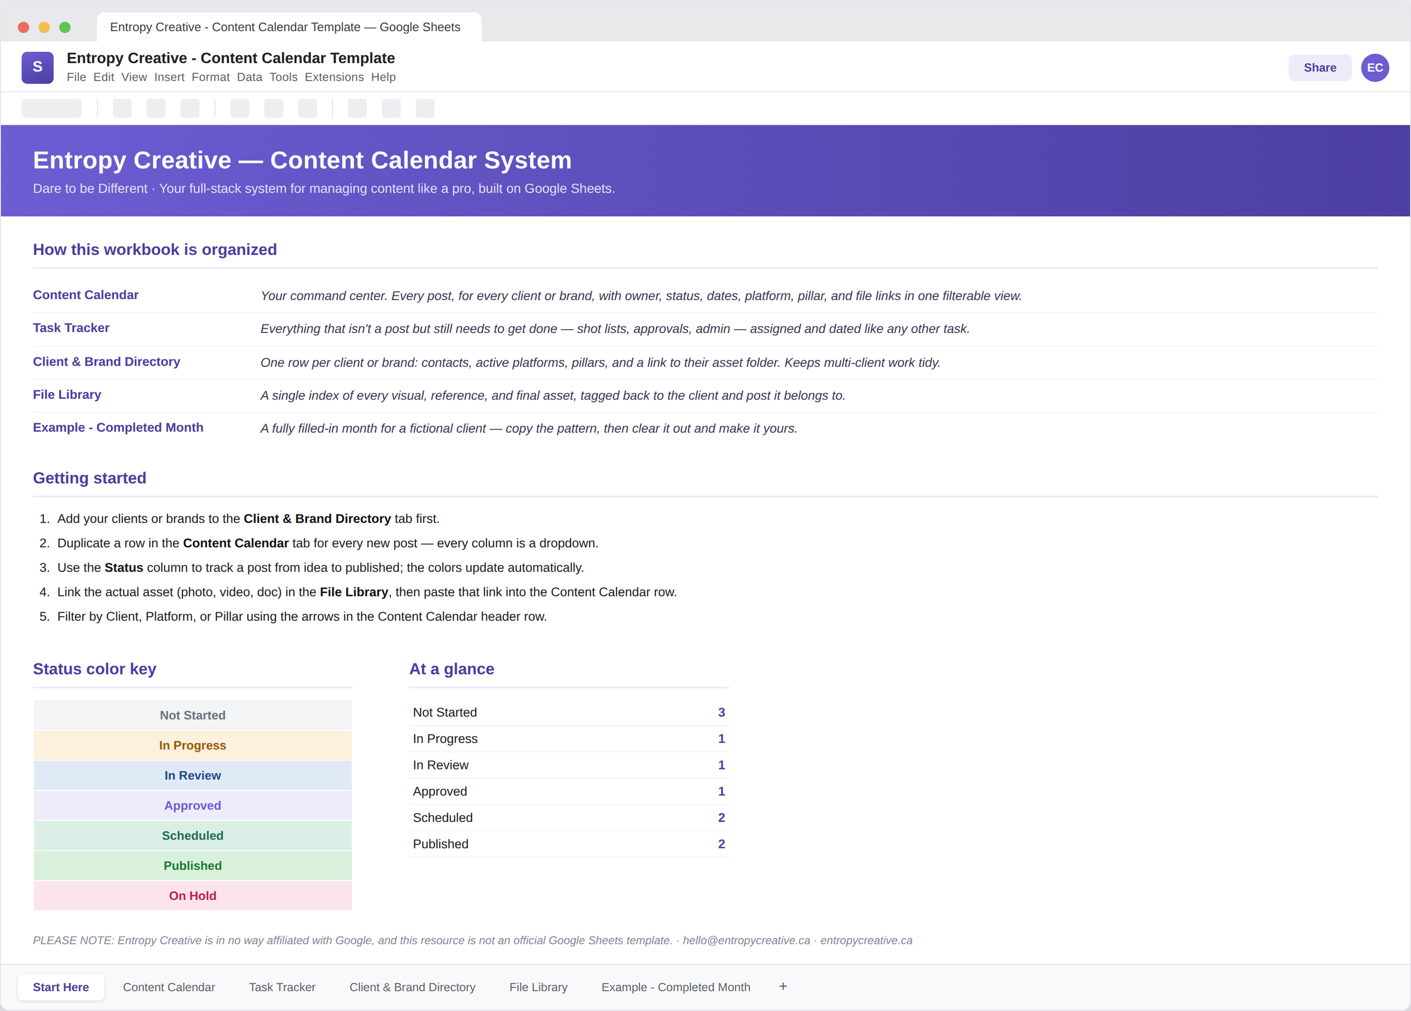Click the 'Getting started' heading
The image size is (1411, 1011).
[90, 478]
